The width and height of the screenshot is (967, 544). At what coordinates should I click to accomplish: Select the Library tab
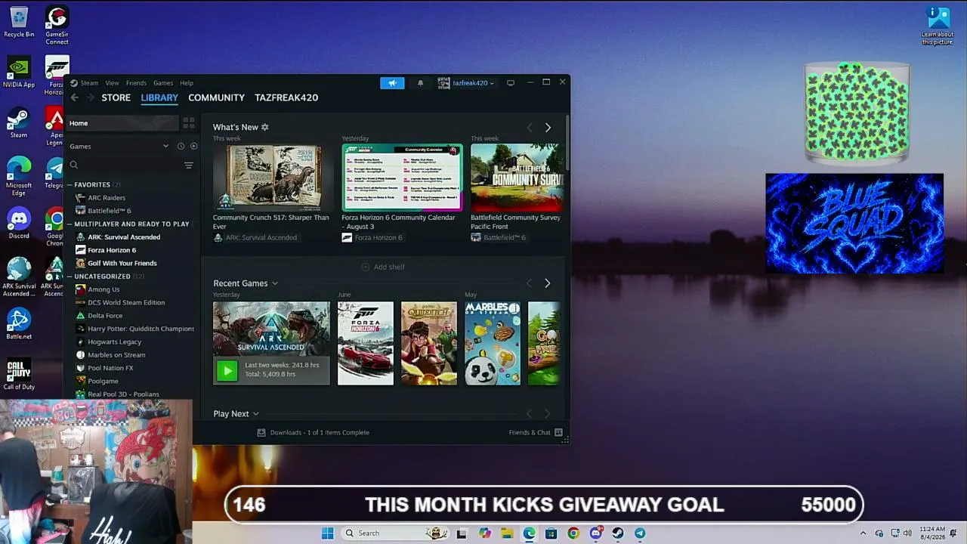[x=159, y=97]
